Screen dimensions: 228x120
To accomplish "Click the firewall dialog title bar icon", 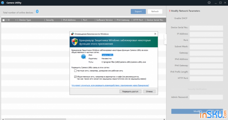I will pyautogui.click(x=72, y=34).
